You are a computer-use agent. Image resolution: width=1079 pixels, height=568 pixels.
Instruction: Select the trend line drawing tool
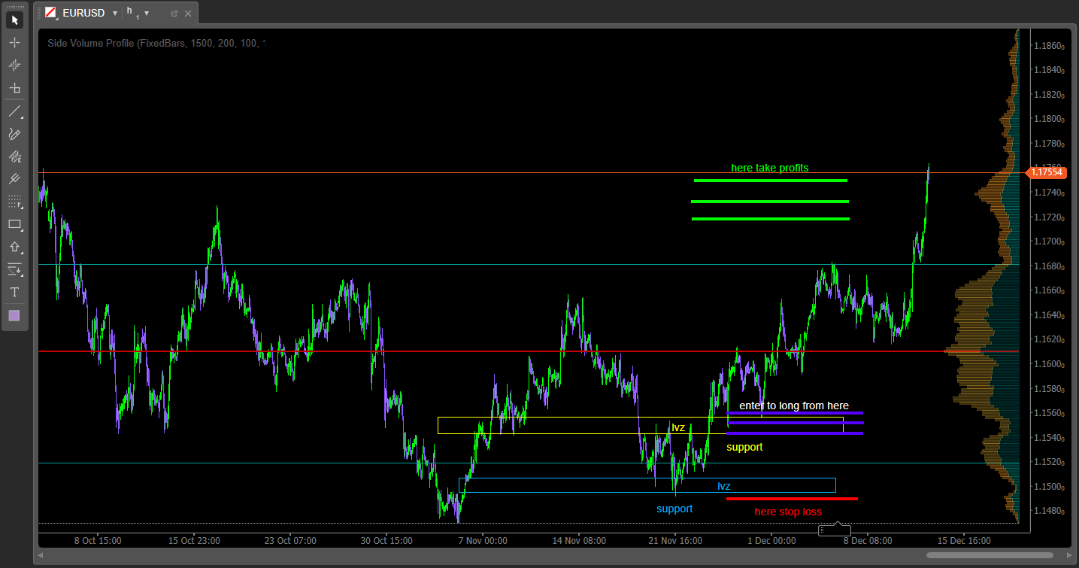tap(14, 111)
